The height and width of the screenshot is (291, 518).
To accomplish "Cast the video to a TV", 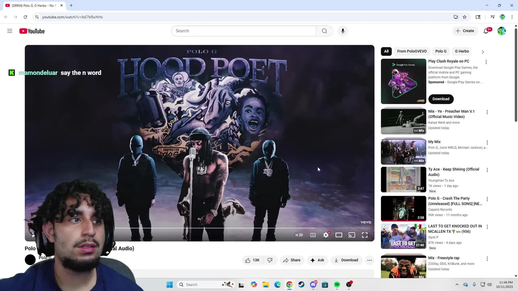I will tap(352, 235).
